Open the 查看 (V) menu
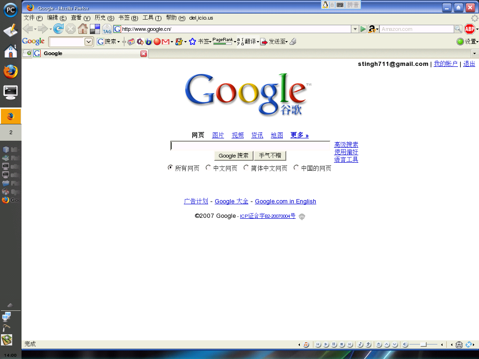 80,18
